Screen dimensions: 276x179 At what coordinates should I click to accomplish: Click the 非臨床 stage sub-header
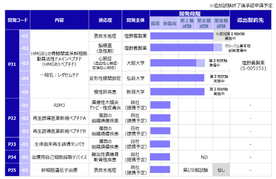170,23
